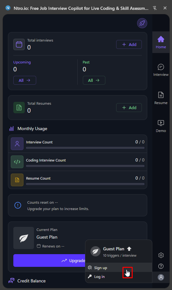Viewport: 172px width, 290px height.
Task: Open the Resume sidebar section
Action: (x=161, y=98)
